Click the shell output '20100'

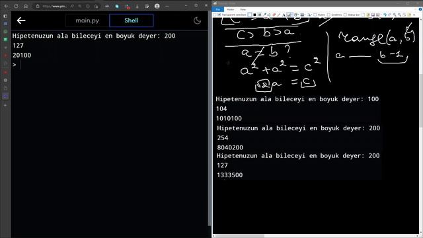coord(22,56)
